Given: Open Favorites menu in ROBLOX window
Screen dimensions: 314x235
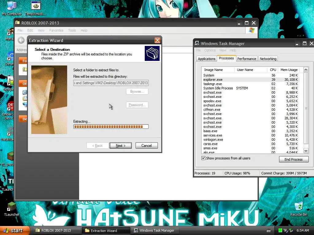Looking at the screenshot, I should pyautogui.click(x=56, y=30).
